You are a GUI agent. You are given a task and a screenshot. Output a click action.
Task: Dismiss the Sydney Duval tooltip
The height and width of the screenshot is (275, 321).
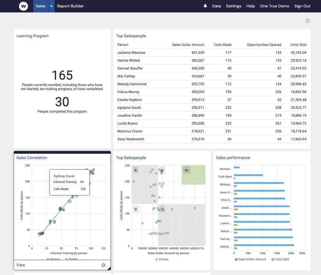click(x=69, y=181)
